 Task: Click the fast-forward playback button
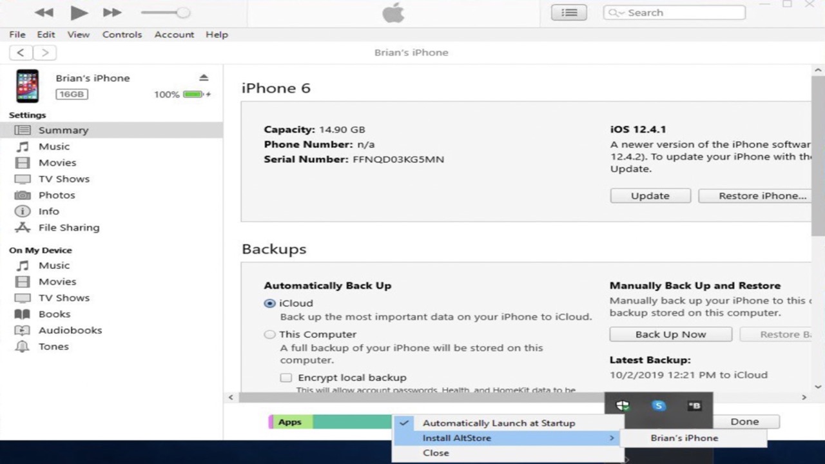pyautogui.click(x=112, y=12)
